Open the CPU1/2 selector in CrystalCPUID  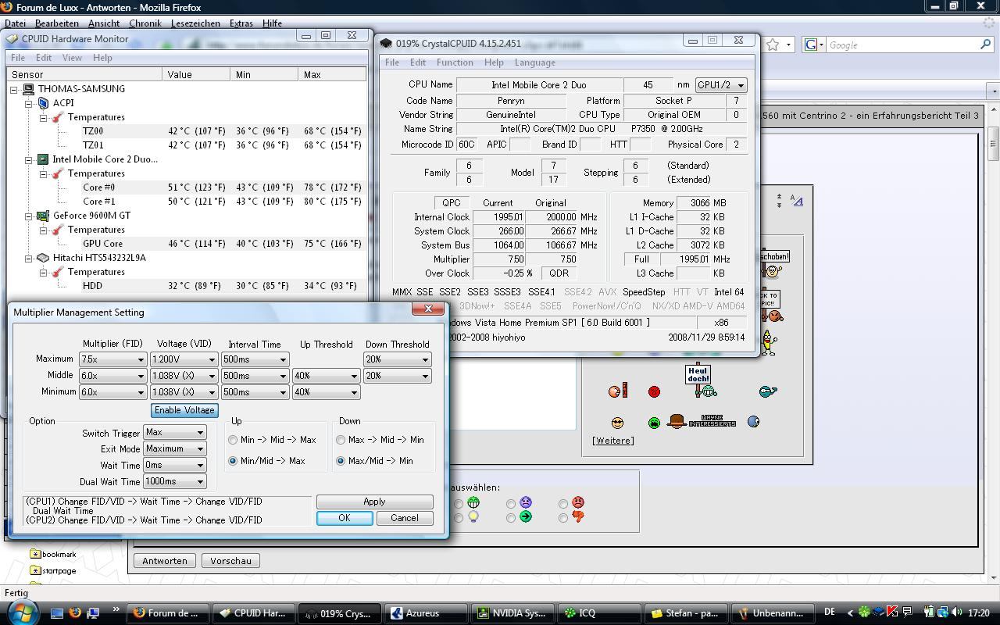coord(720,84)
